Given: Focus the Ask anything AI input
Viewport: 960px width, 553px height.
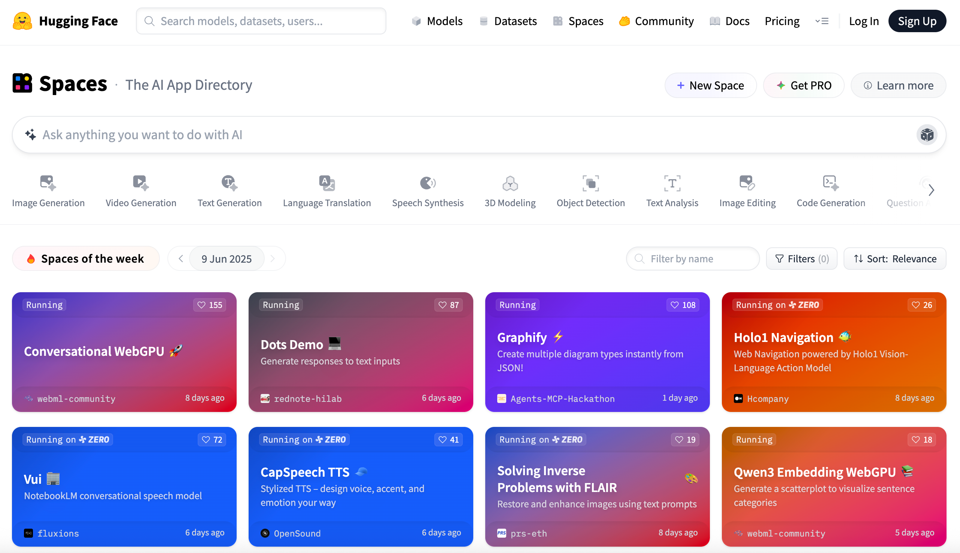Looking at the screenshot, I should pyautogui.click(x=479, y=135).
